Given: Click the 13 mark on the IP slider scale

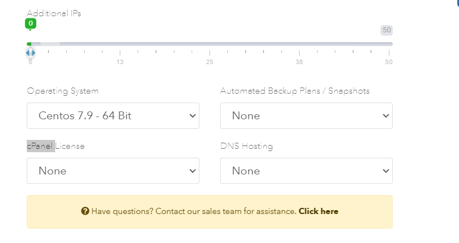Looking at the screenshot, I should point(120,61).
